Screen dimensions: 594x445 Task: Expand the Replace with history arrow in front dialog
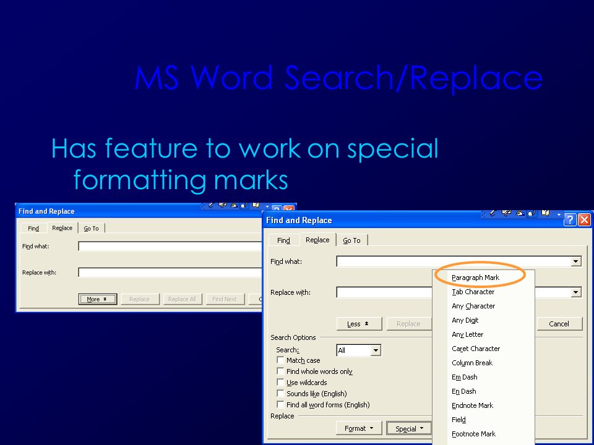pyautogui.click(x=576, y=292)
